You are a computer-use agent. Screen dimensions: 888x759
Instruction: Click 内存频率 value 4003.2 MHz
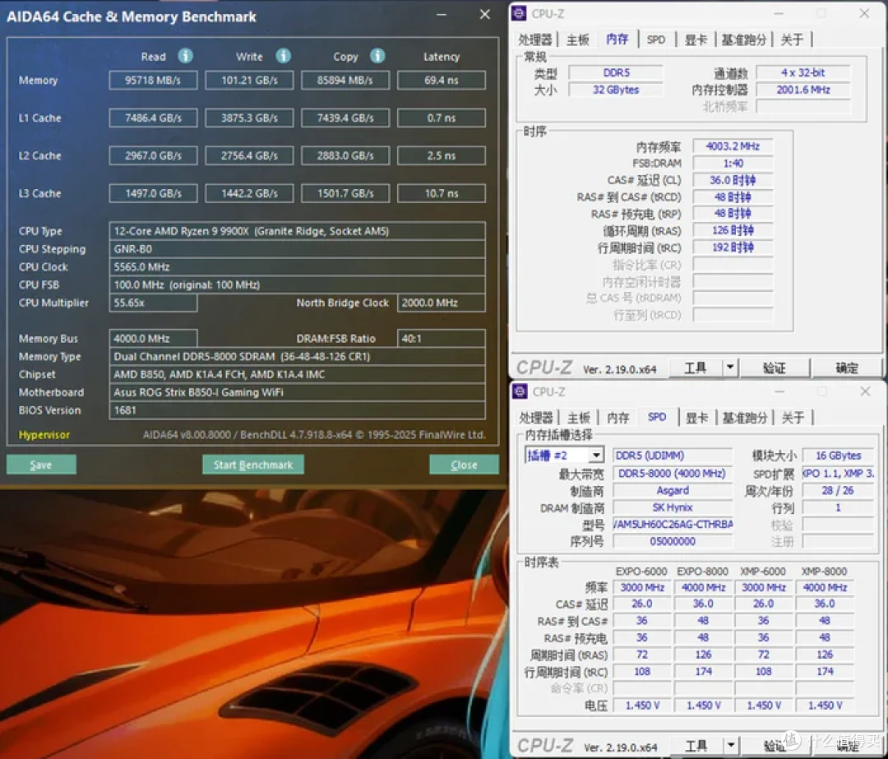point(733,146)
